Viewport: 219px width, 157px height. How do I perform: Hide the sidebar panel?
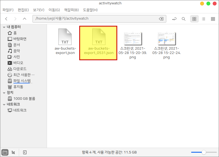tap(25, 152)
